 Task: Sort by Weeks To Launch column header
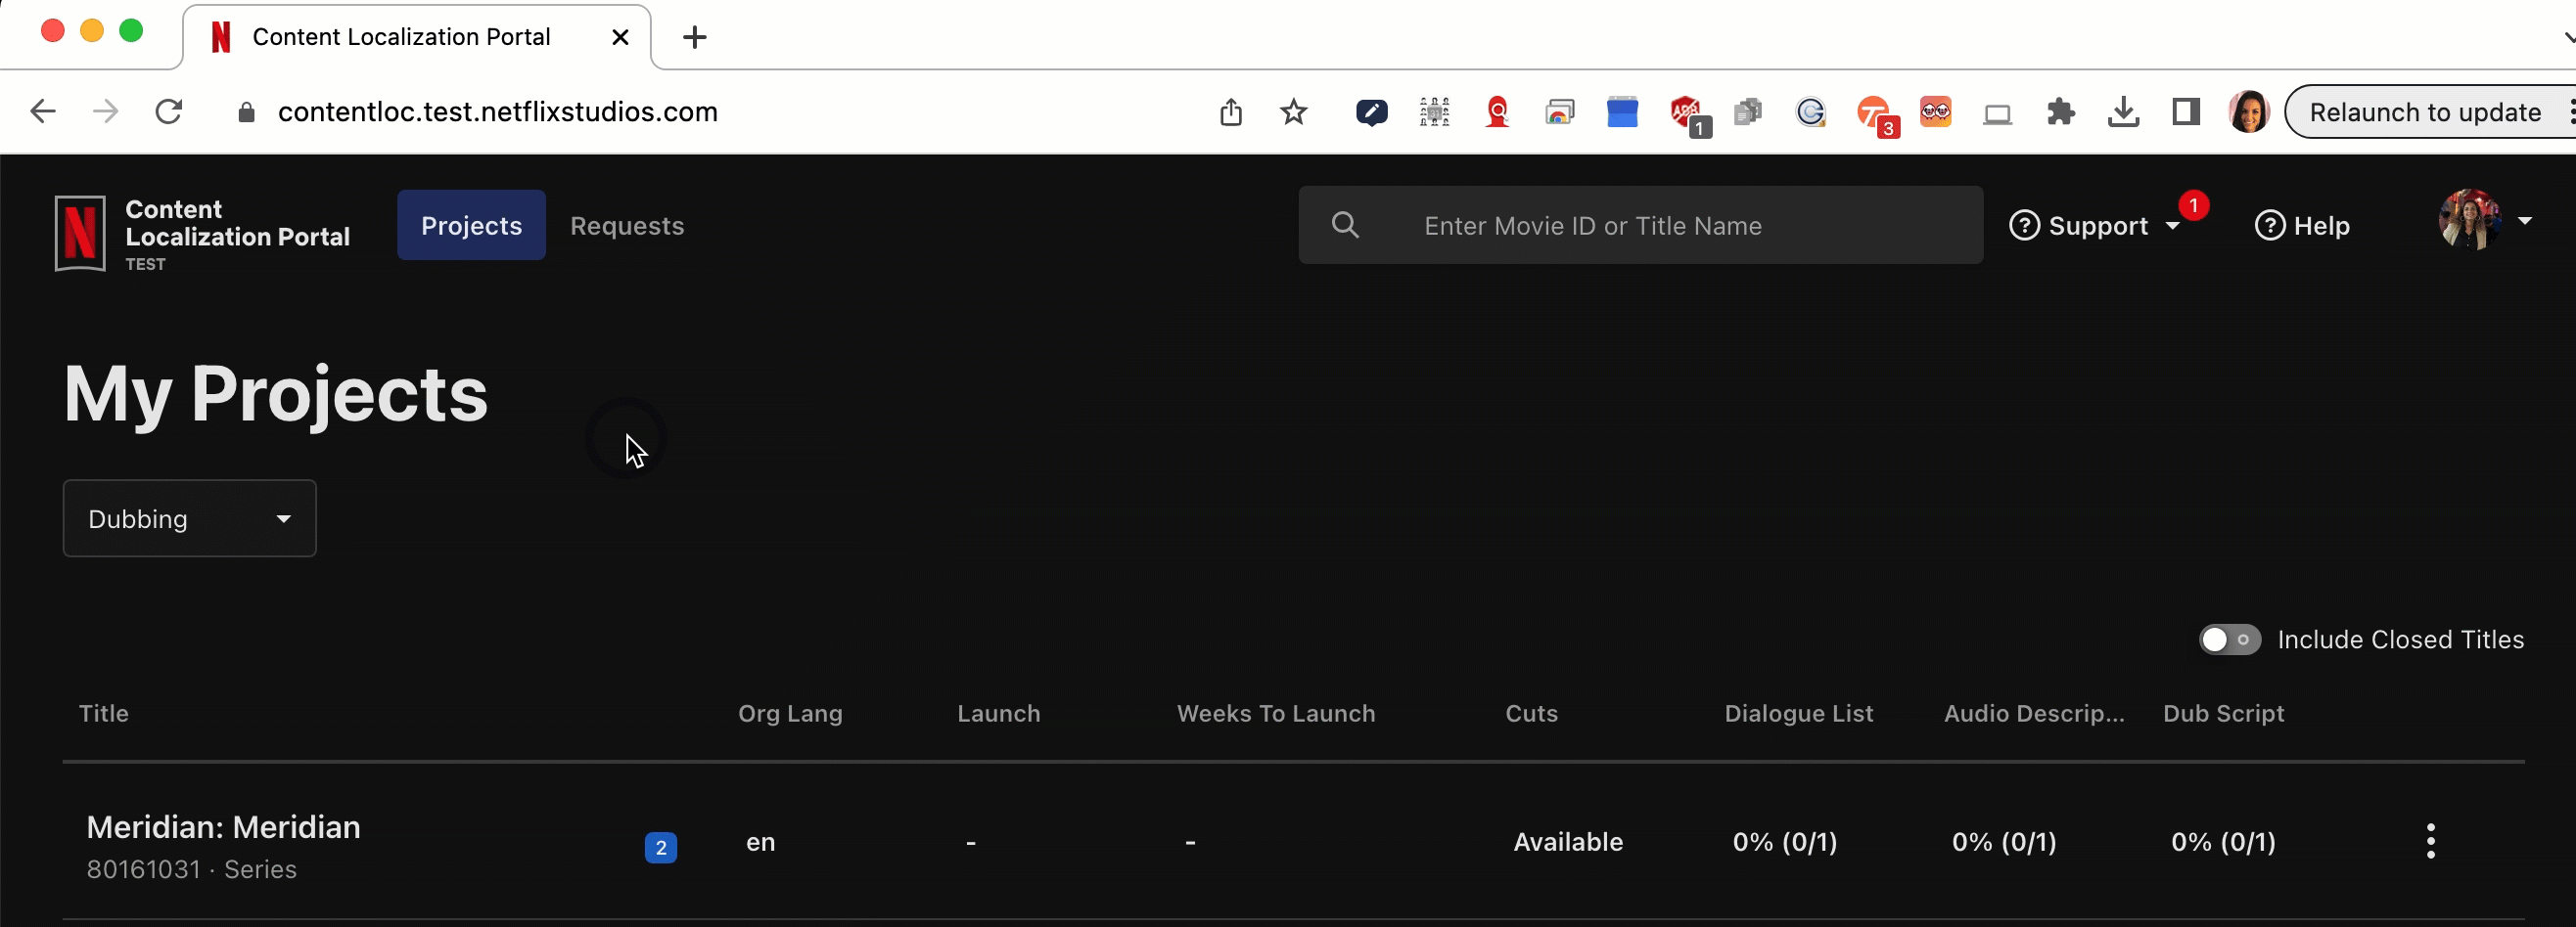pos(1275,713)
